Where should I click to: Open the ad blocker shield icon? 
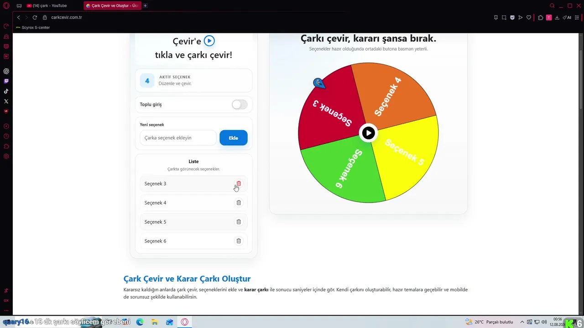[512, 17]
